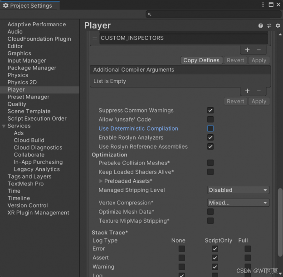Expand Preloaded Assets list
Viewport: 283px width, 277px height.
pos(101,181)
